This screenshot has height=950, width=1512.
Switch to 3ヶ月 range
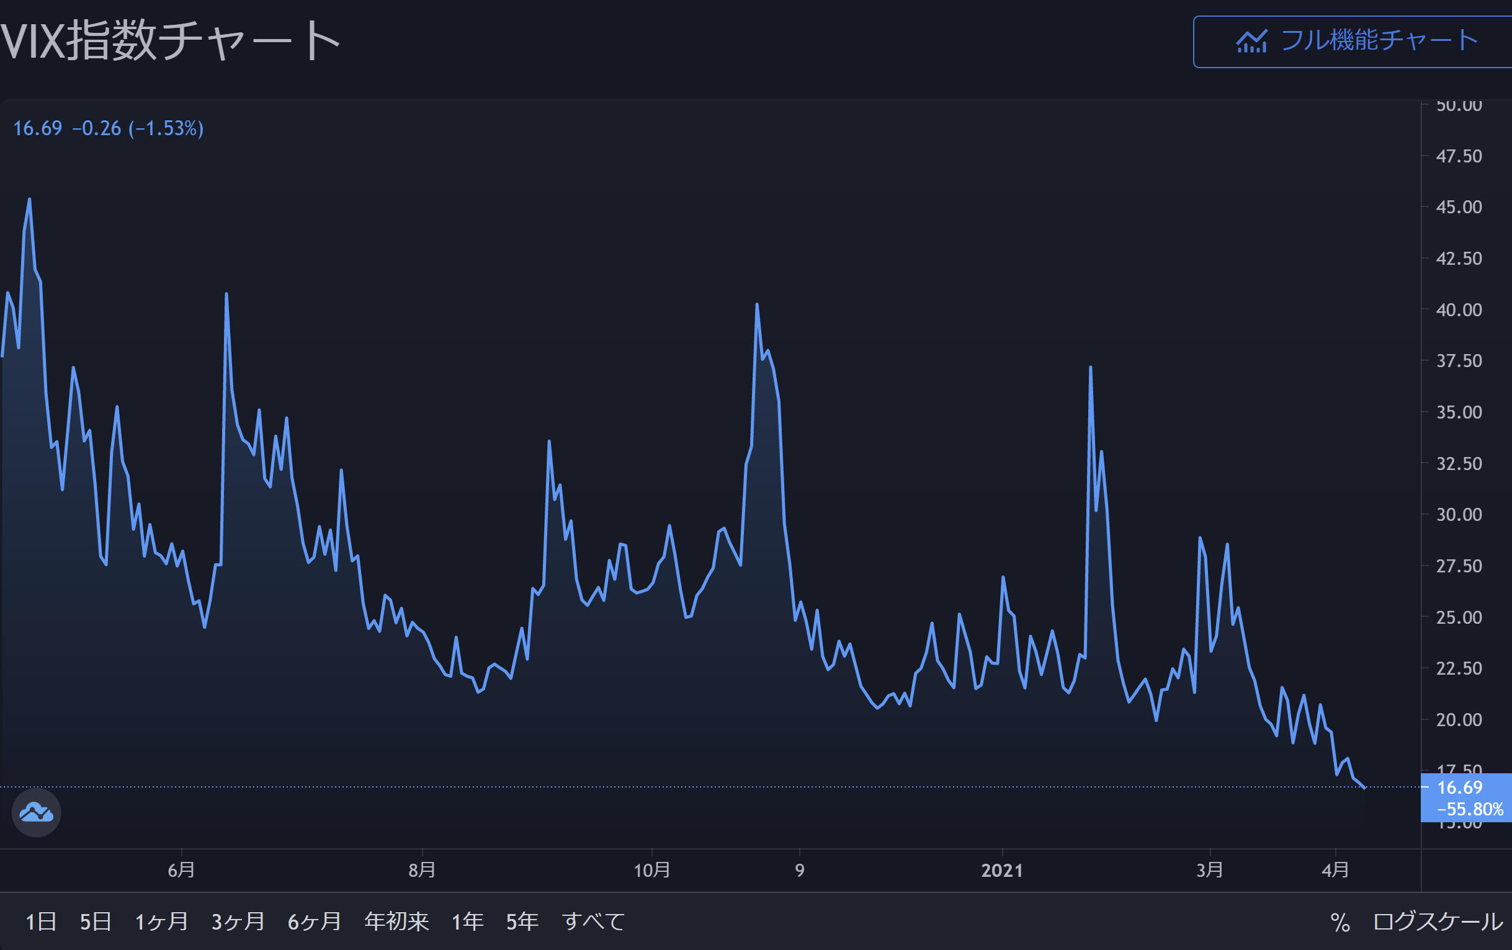pos(238,921)
